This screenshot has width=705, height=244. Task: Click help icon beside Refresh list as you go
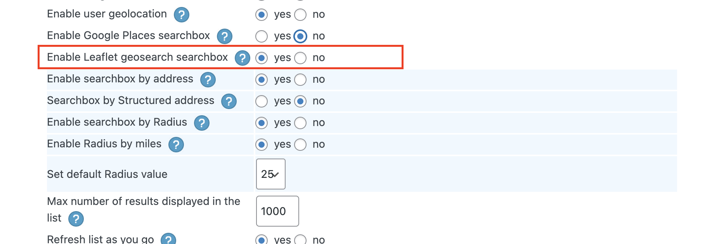tap(168, 239)
